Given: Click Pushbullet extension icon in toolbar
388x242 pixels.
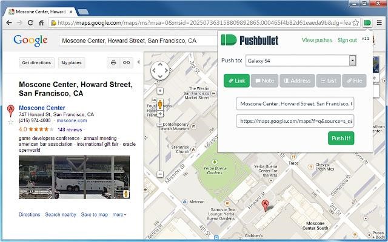Looking at the screenshot, I should tap(367, 23).
